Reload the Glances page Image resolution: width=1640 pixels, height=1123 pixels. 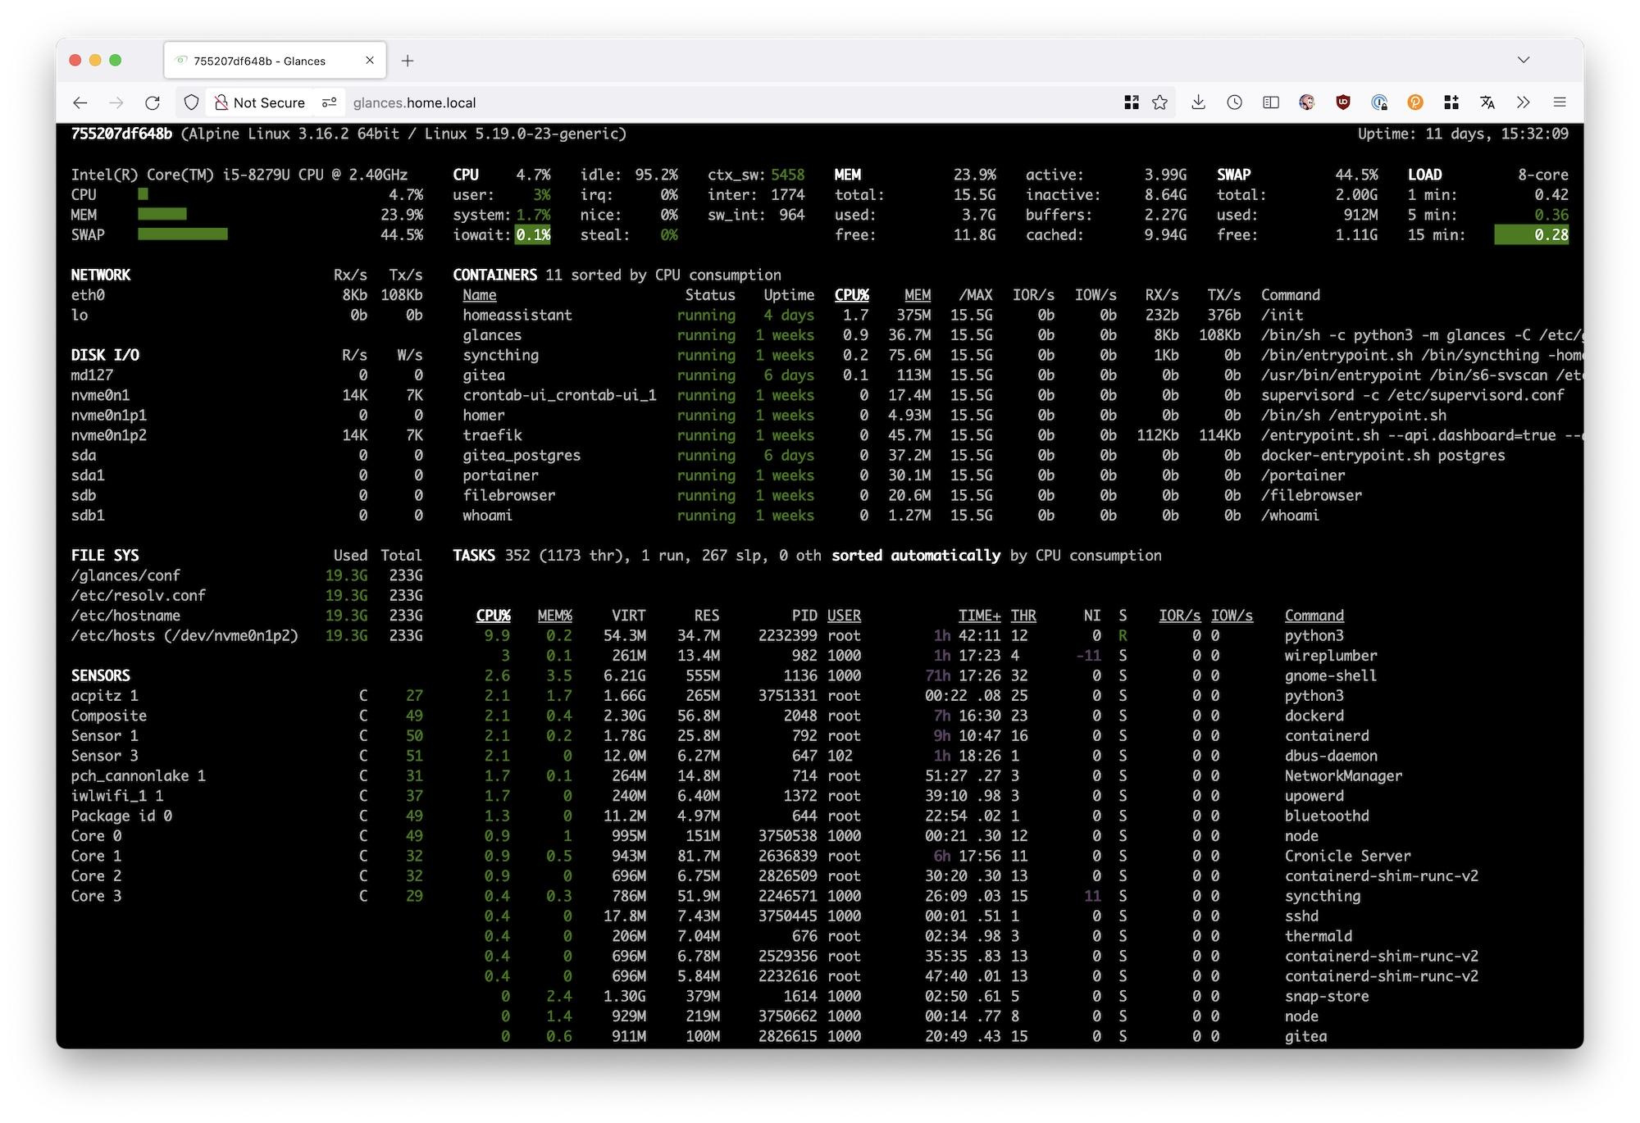point(153,102)
